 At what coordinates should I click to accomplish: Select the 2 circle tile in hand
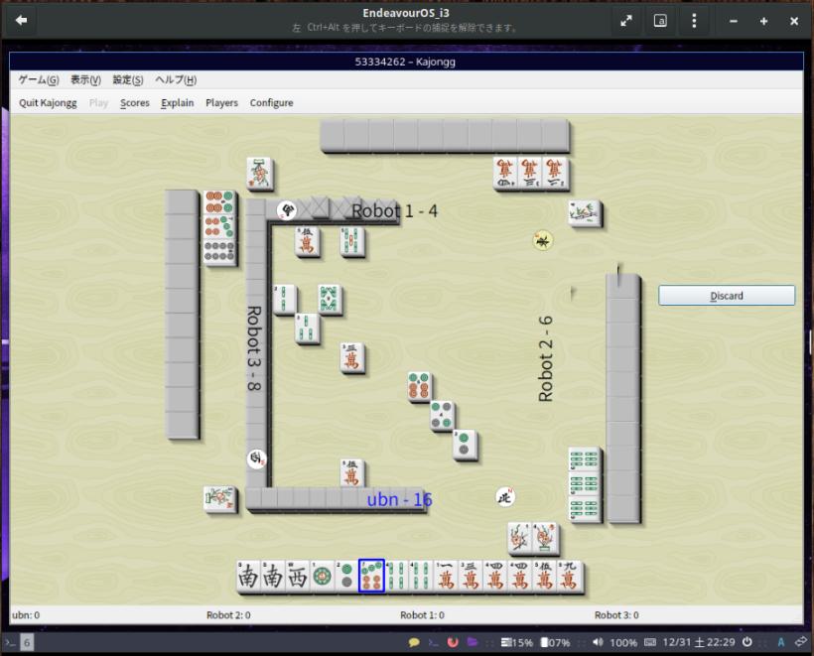(346, 576)
